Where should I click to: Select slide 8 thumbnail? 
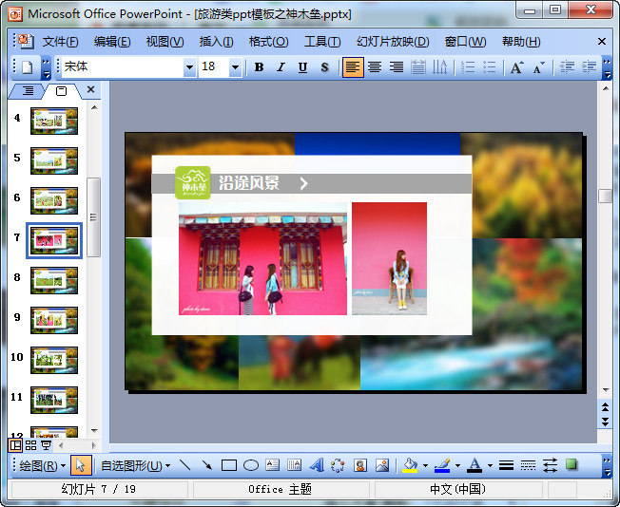coord(54,280)
